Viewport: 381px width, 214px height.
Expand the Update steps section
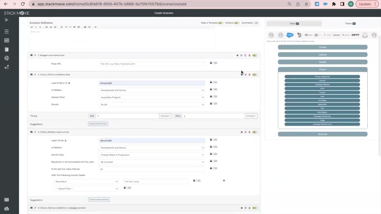(323, 55)
